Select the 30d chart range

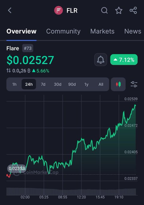pos(58,84)
